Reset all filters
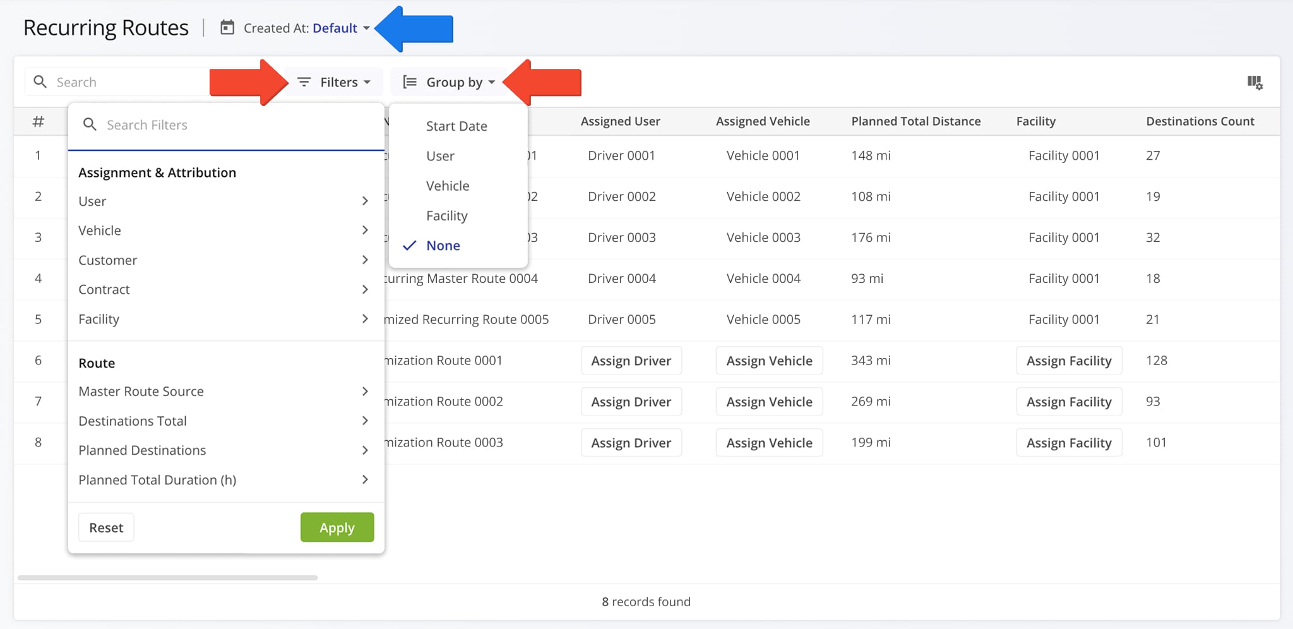This screenshot has height=629, width=1293. [106, 528]
